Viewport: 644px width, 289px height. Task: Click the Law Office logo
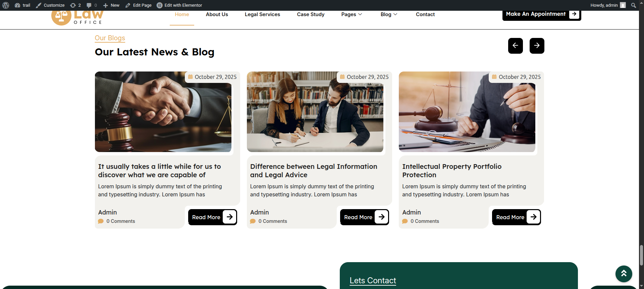coord(77,17)
